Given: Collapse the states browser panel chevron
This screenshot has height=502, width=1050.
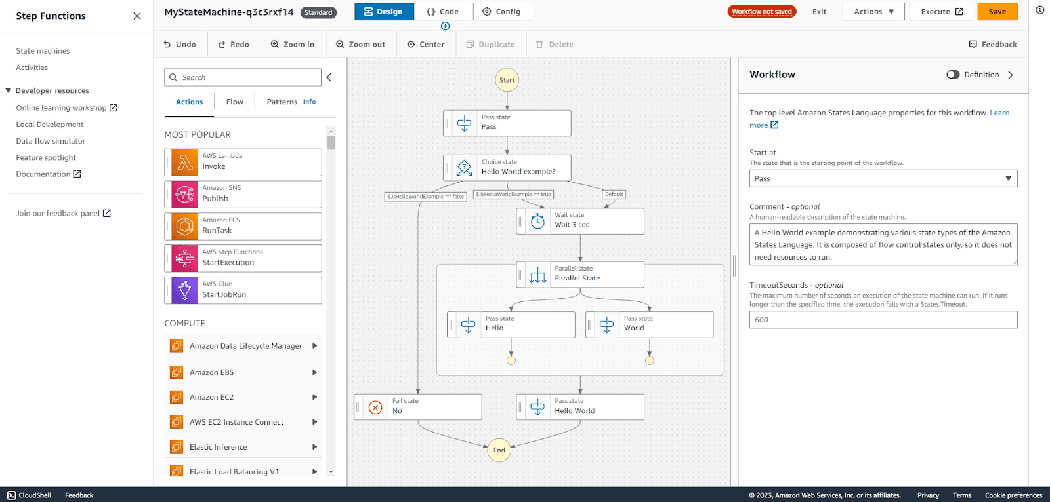Looking at the screenshot, I should tap(329, 77).
